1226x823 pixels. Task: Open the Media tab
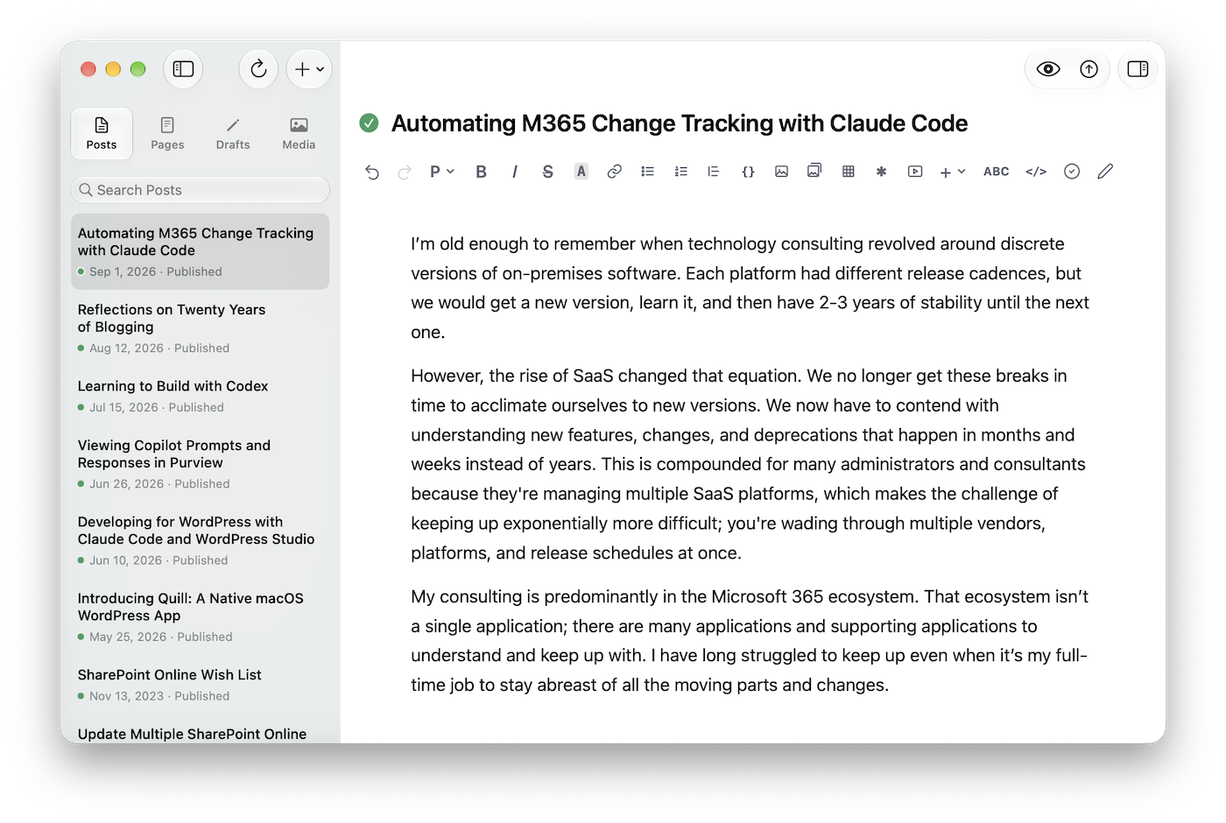299,133
